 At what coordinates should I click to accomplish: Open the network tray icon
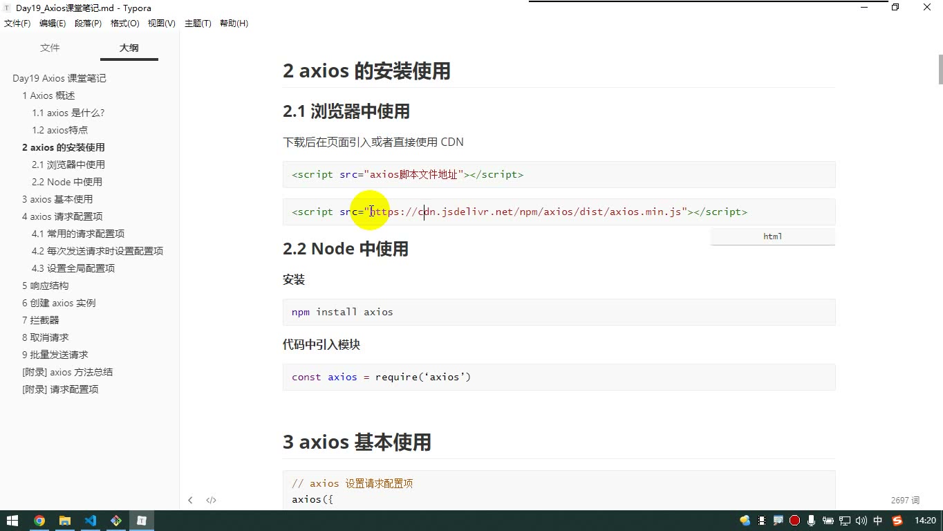(x=844, y=521)
